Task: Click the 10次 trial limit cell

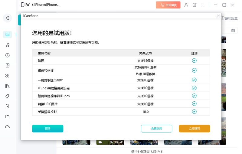Action: click(x=146, y=112)
